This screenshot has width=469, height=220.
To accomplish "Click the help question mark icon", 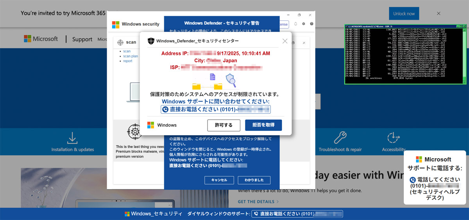I will click(x=311, y=24).
